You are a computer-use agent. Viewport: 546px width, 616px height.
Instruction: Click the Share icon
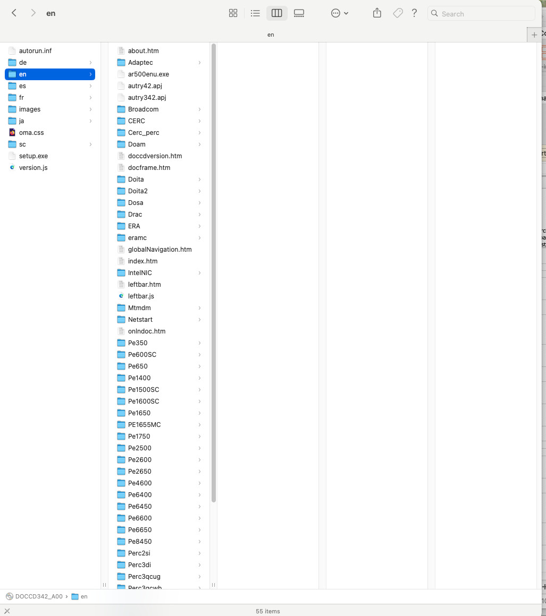(377, 13)
